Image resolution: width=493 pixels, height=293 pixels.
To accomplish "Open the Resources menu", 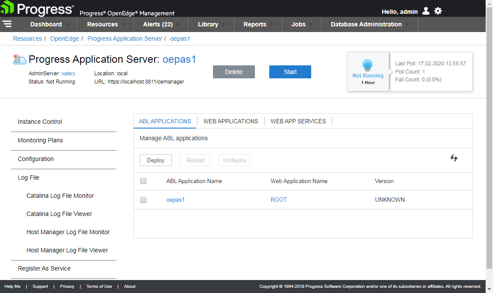I will 103,24.
